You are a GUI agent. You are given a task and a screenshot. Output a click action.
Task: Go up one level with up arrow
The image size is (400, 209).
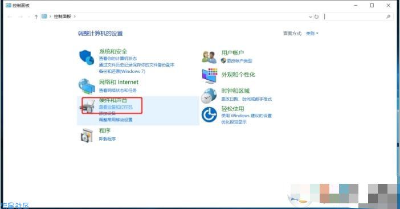pyautogui.click(x=36, y=17)
